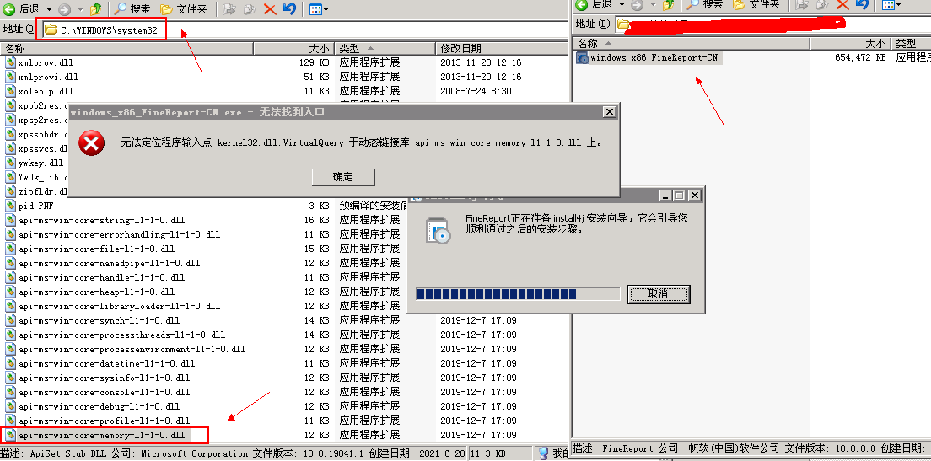Click 取消 in the install4j wizard dialog
The height and width of the screenshot is (461, 931).
coord(659,294)
